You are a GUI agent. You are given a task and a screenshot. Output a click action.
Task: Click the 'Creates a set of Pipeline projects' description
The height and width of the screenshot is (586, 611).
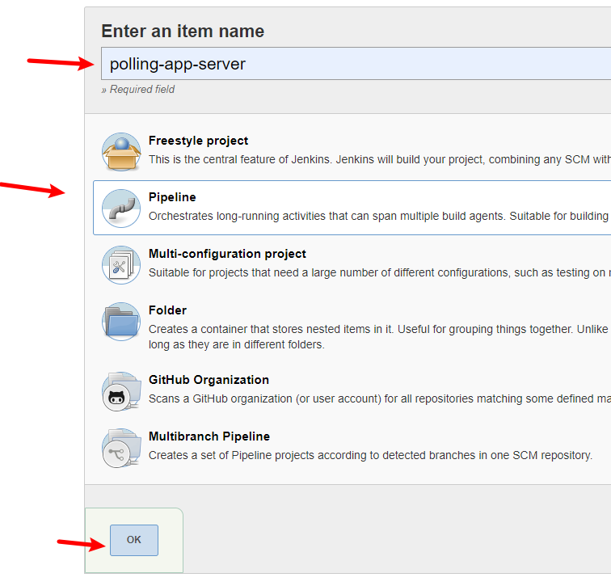click(x=370, y=455)
